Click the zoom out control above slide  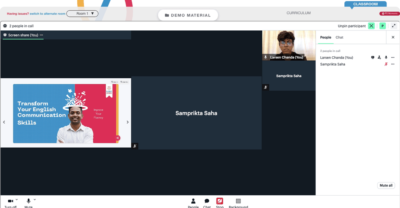point(124,82)
